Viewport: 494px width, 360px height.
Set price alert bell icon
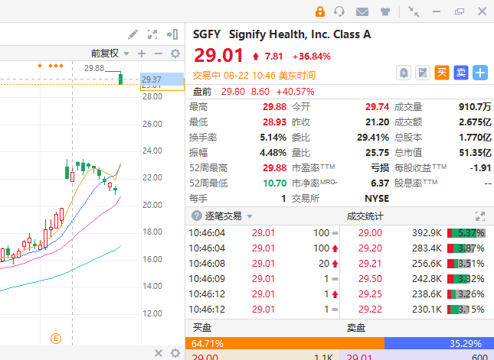coord(404,73)
